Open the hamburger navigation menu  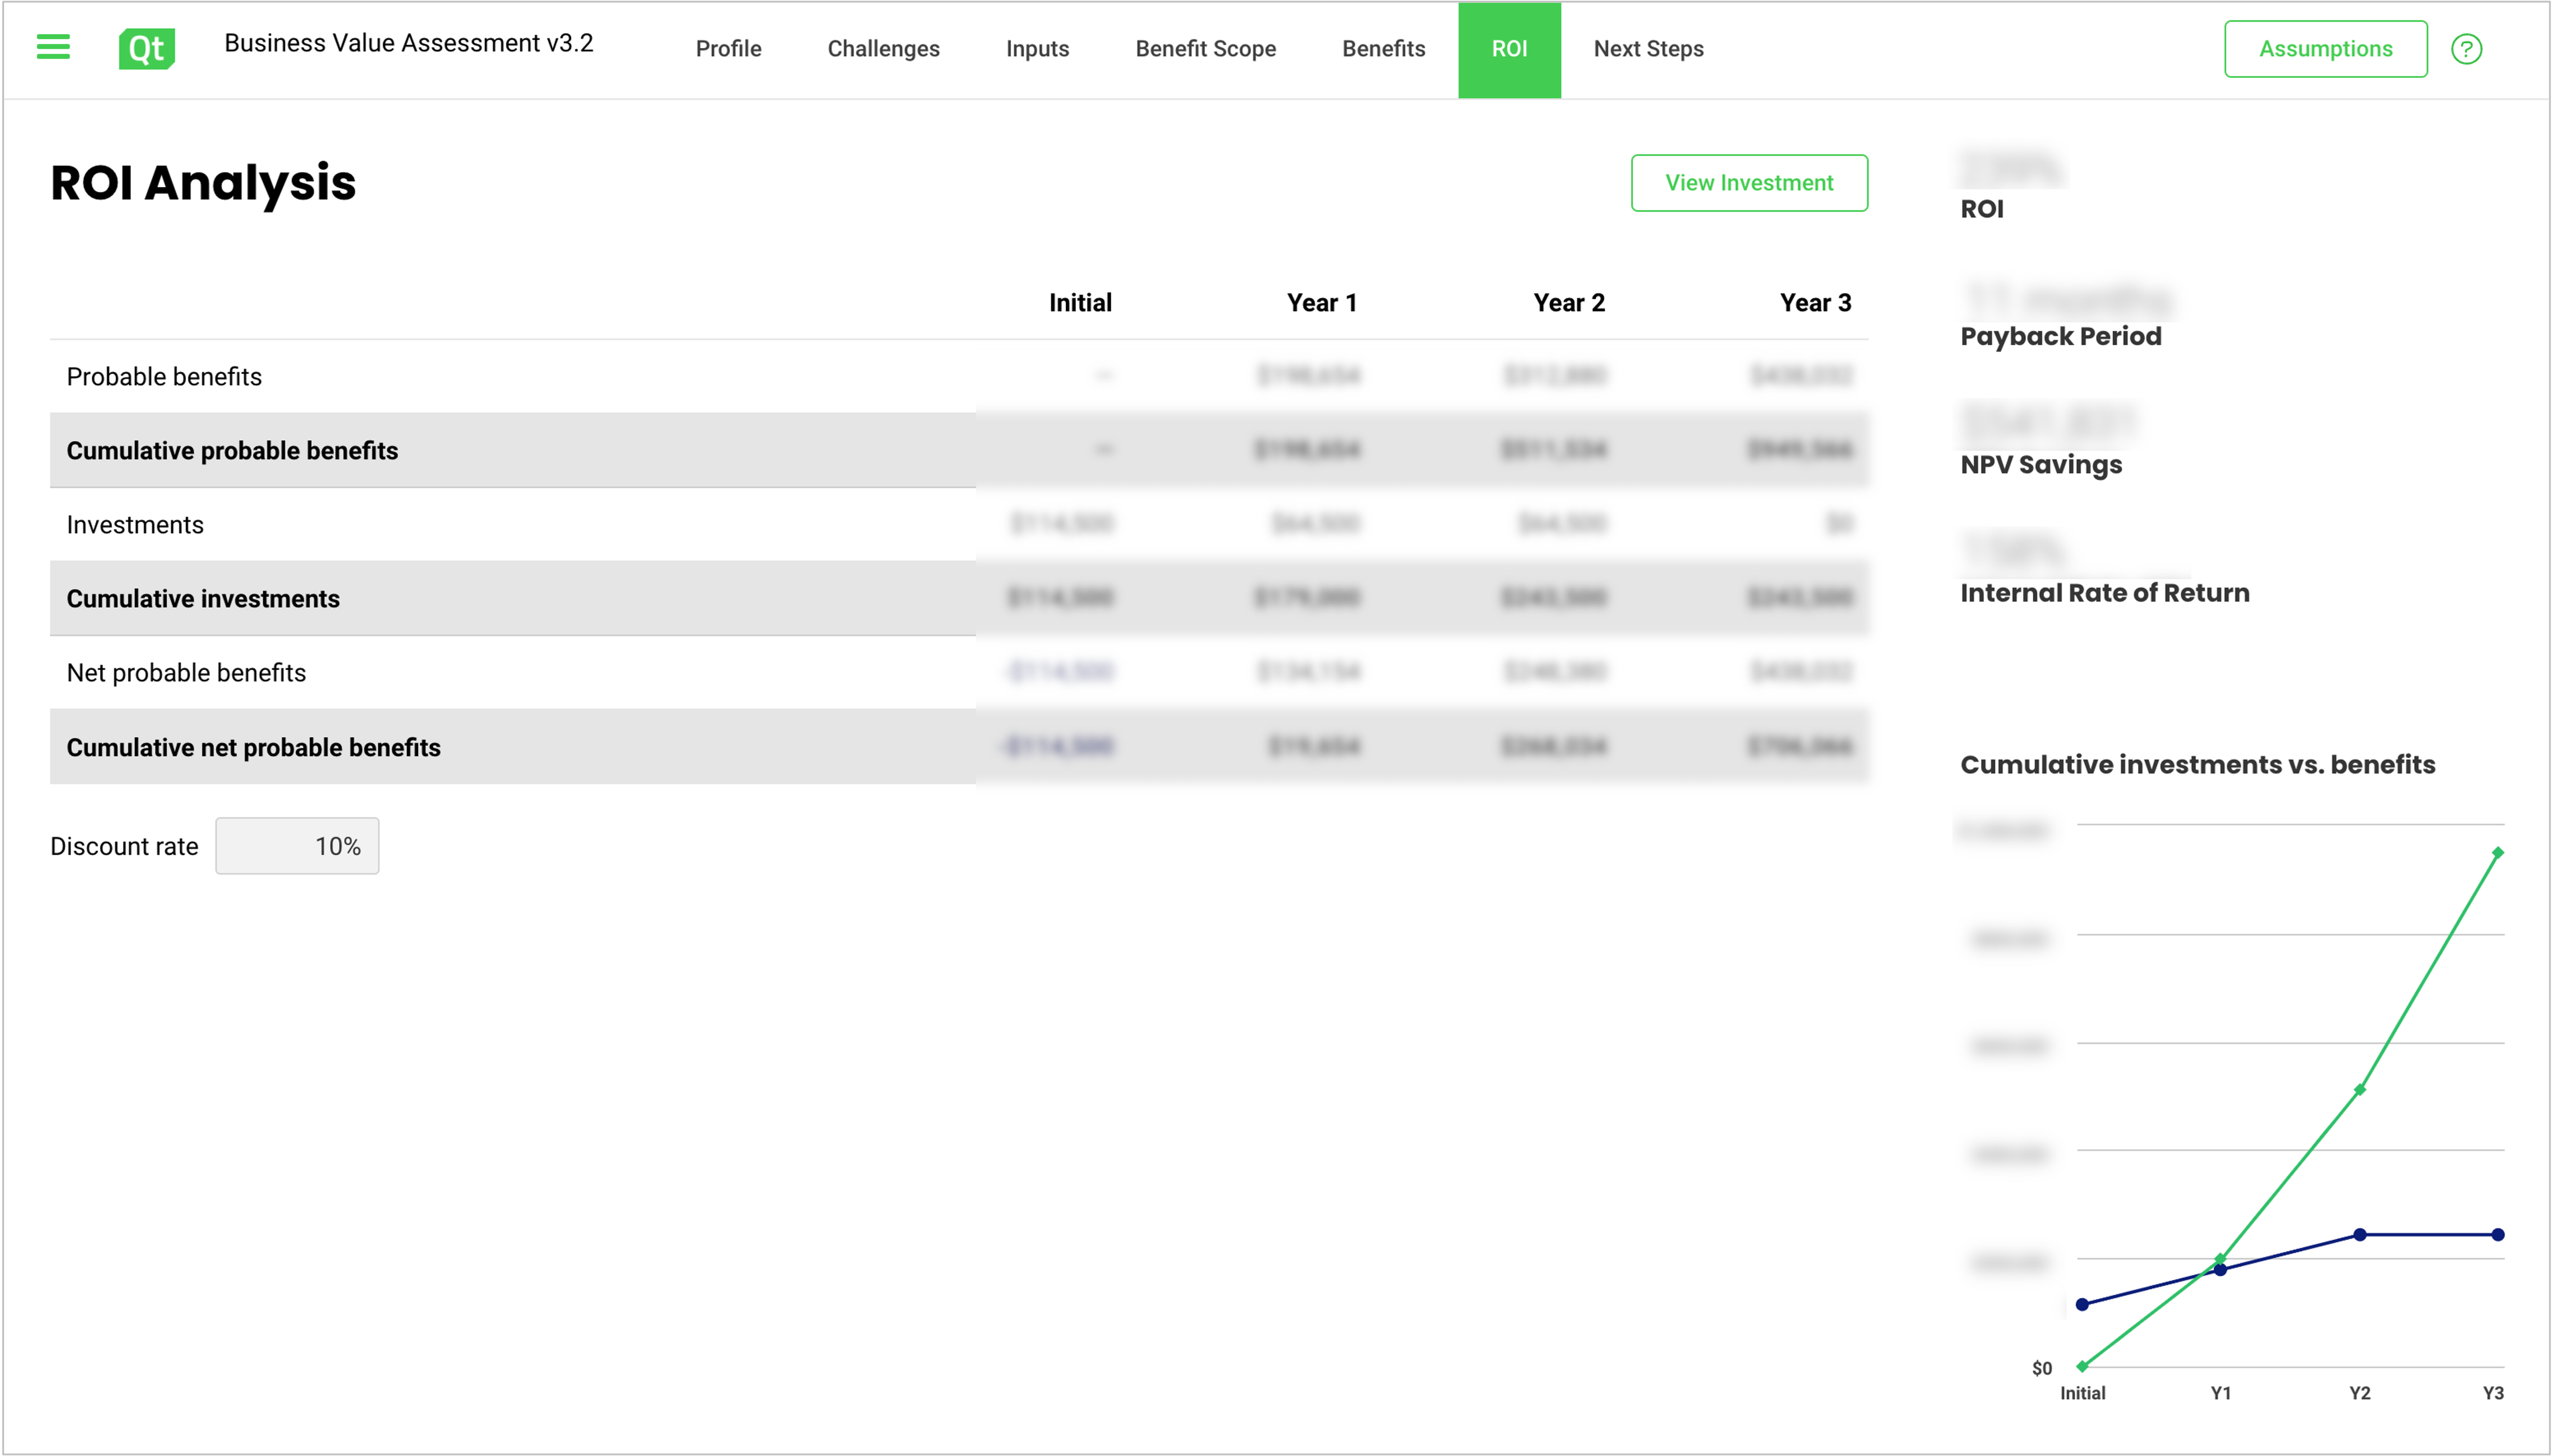click(x=53, y=47)
